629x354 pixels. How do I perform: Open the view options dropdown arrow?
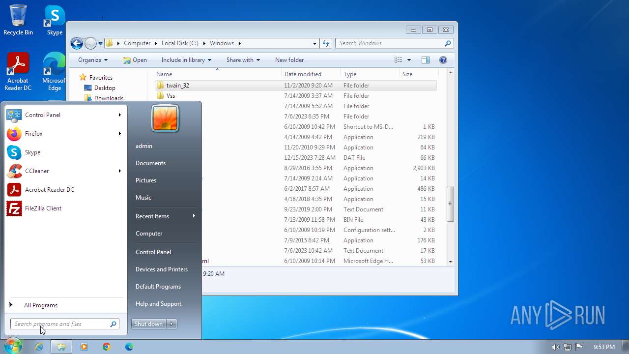click(x=409, y=60)
